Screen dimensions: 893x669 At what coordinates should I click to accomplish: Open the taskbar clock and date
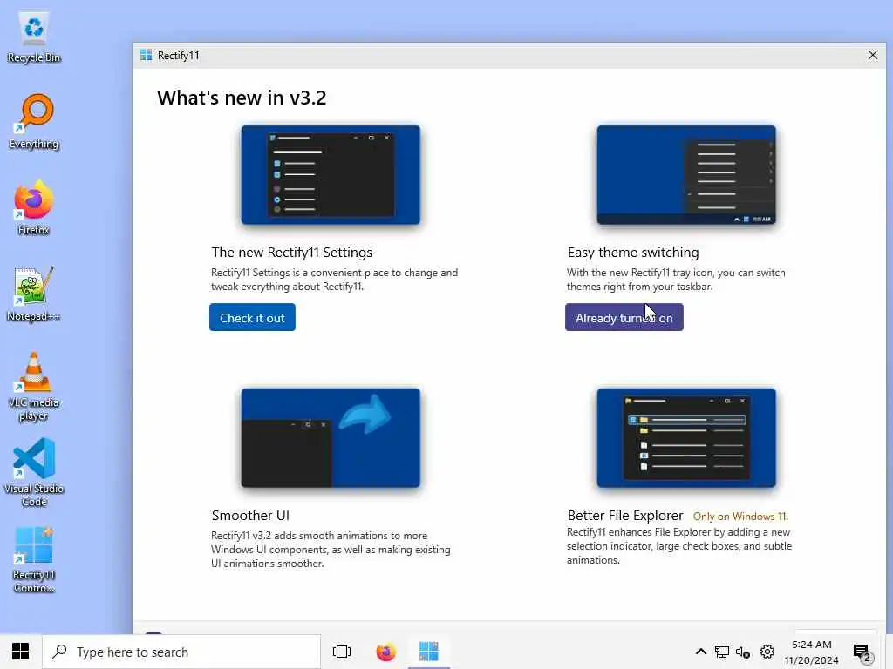[x=812, y=652]
